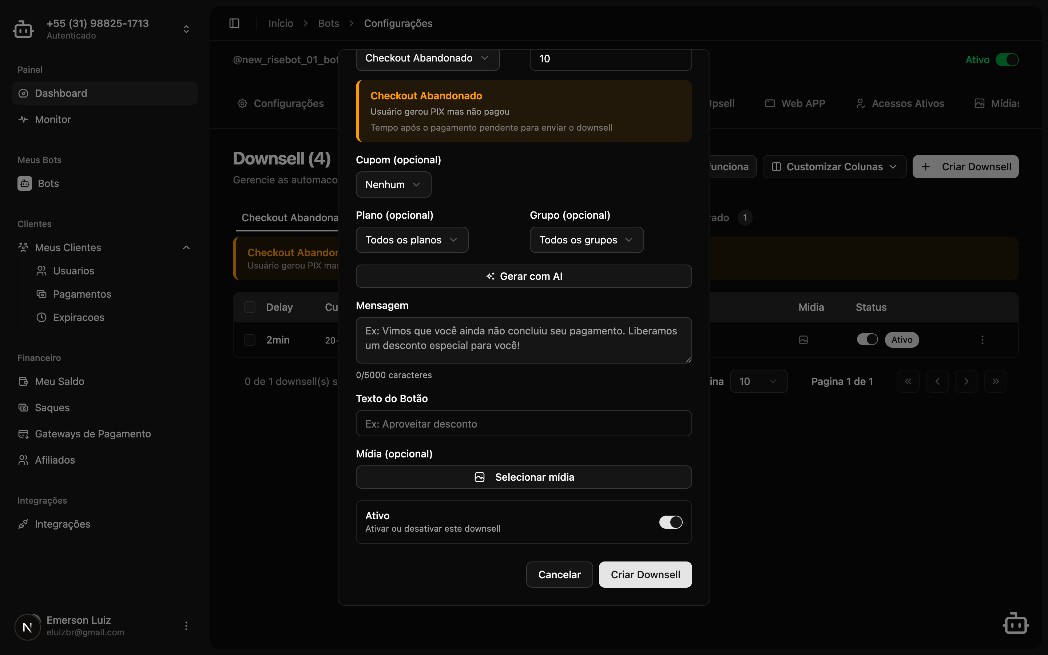This screenshot has height=655, width=1048.
Task: Click the Integrações plug icon
Action: pos(23,524)
